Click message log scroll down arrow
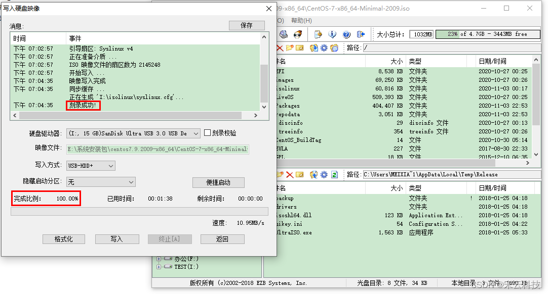The width and height of the screenshot is (548, 294). click(264, 107)
